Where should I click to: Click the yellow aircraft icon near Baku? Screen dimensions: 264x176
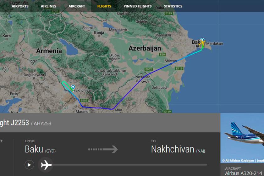click(x=202, y=43)
